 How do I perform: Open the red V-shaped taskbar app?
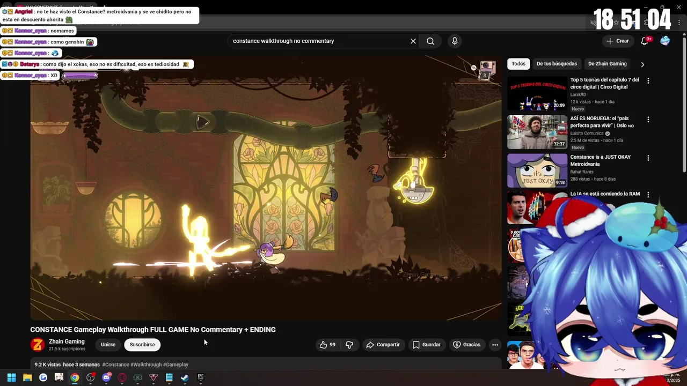click(x=153, y=377)
